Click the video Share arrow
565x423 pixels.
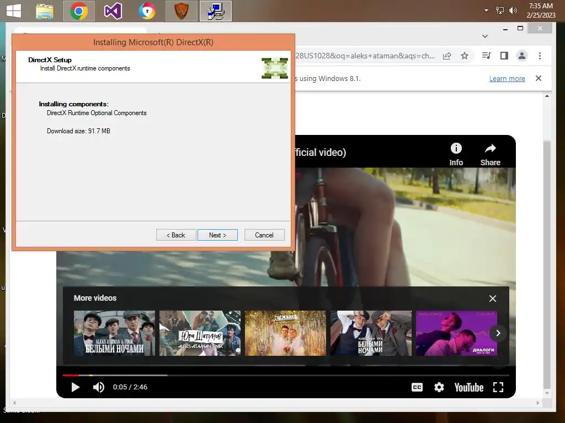click(x=490, y=154)
